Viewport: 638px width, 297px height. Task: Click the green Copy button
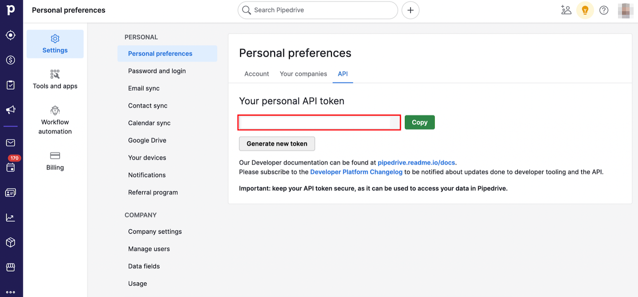click(x=420, y=122)
